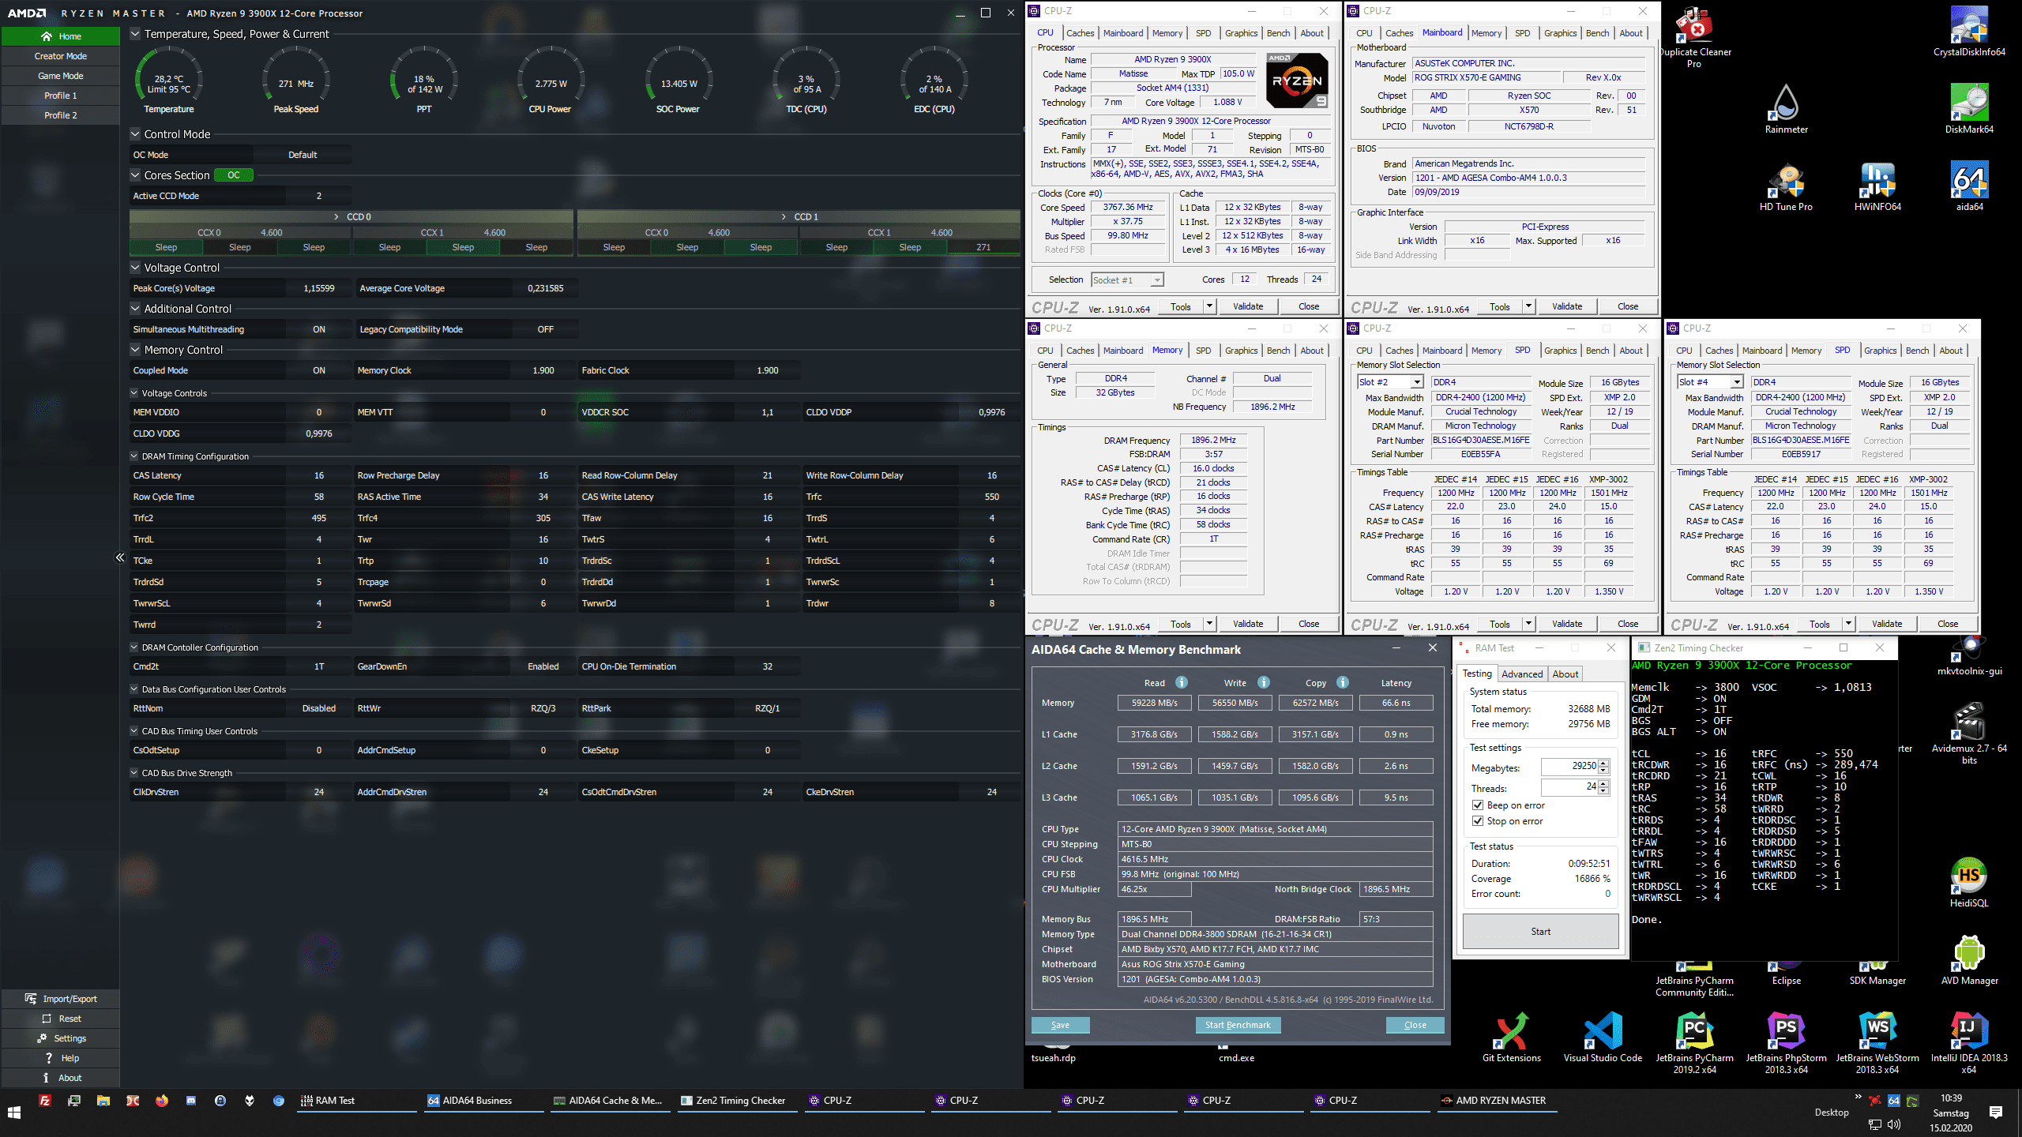
Task: Click the Start button in RAM Test
Action: (1540, 932)
